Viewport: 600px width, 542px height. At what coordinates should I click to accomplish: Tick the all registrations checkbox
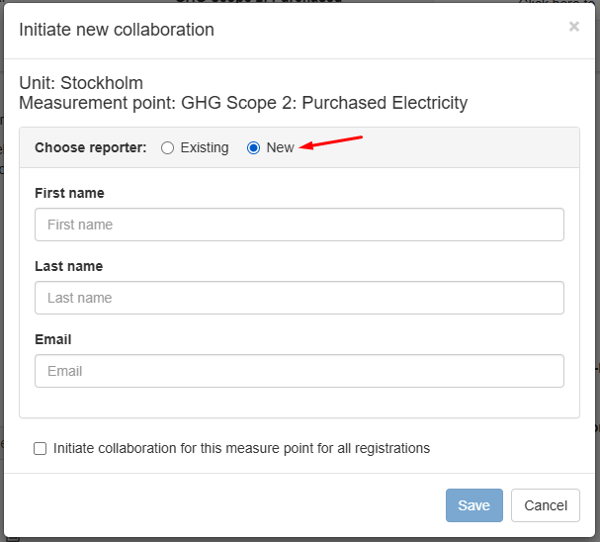tap(41, 449)
